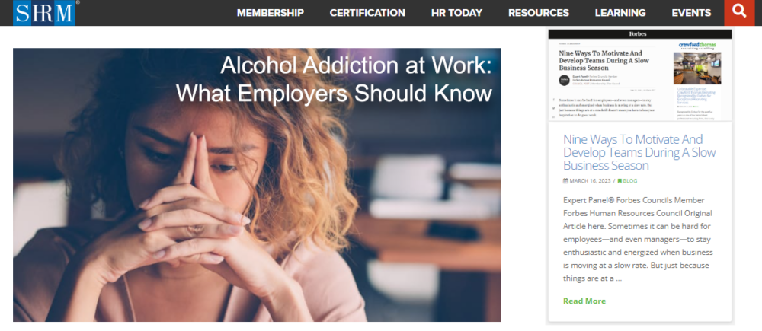Click the crawfordthomas logo inside the thumbnail
The width and height of the screenshot is (762, 331).
(697, 46)
